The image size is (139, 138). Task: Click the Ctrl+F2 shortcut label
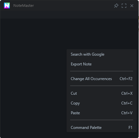point(126,79)
